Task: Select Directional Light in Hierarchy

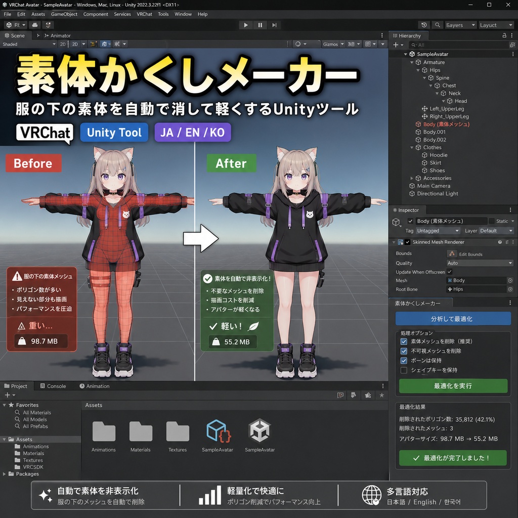Action: coord(434,194)
